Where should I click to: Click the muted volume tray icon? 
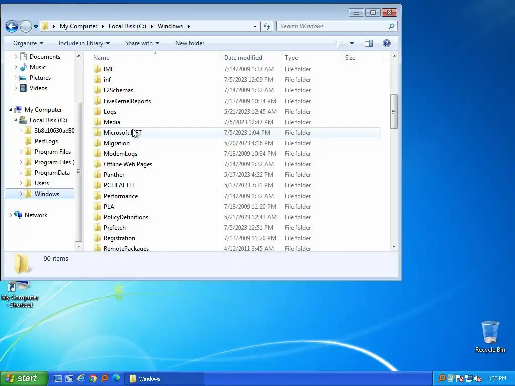[x=478, y=379]
